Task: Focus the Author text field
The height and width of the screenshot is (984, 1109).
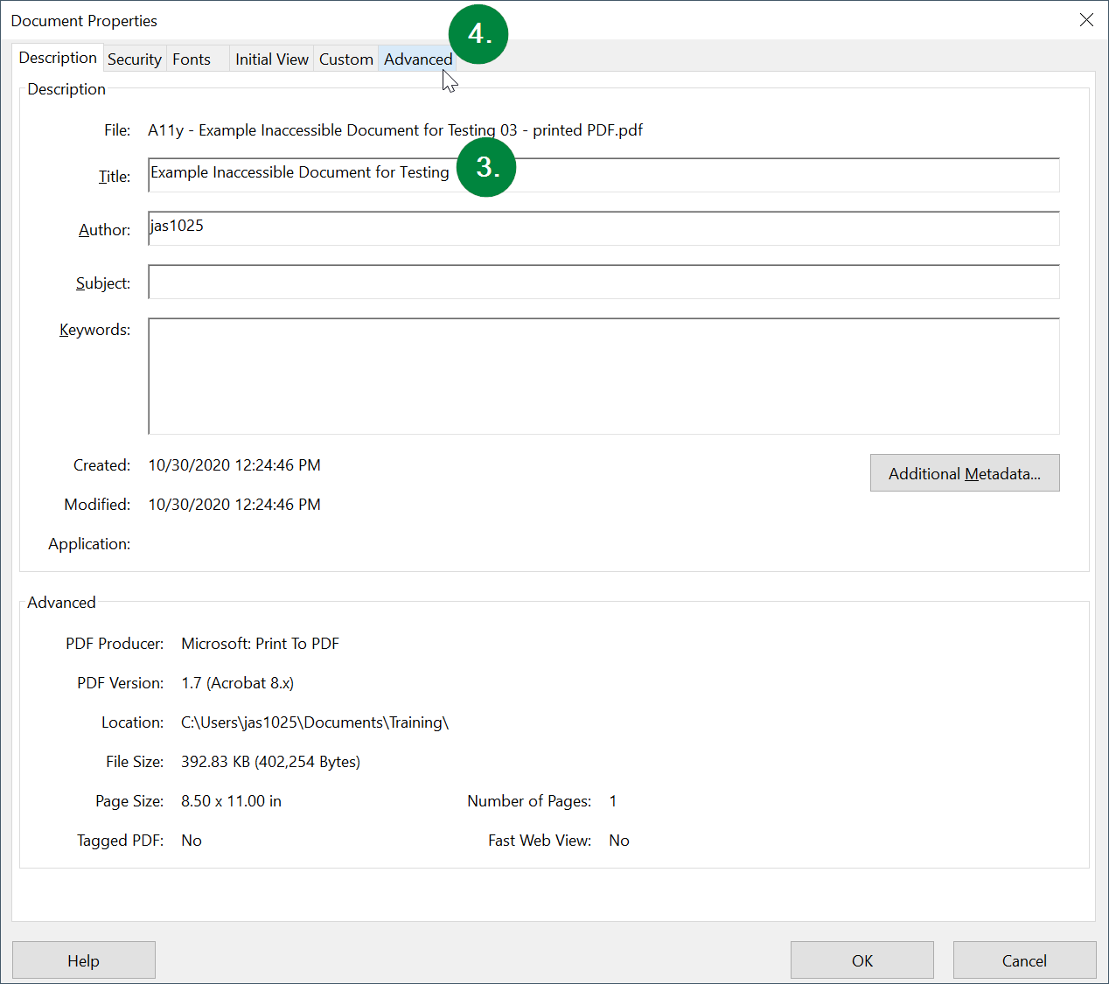Action: pyautogui.click(x=603, y=228)
